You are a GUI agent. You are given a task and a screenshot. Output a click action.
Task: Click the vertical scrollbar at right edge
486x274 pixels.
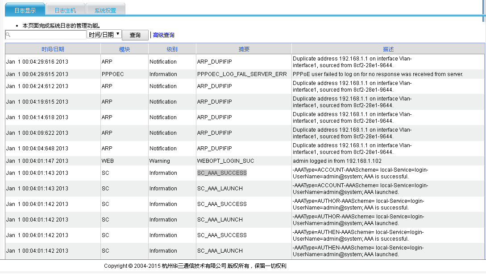pos(484,11)
